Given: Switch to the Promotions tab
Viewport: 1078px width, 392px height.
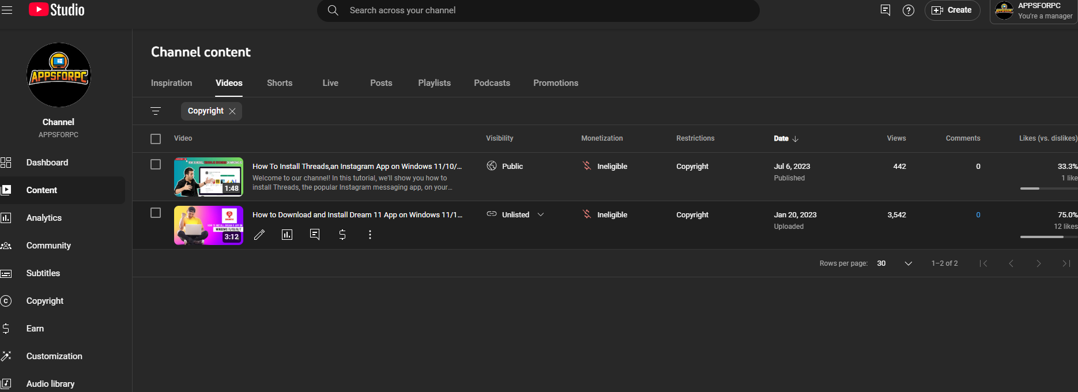Looking at the screenshot, I should pyautogui.click(x=556, y=83).
